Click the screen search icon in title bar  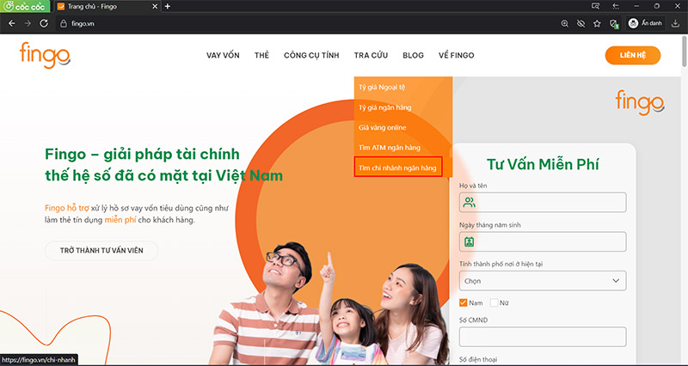(x=595, y=6)
